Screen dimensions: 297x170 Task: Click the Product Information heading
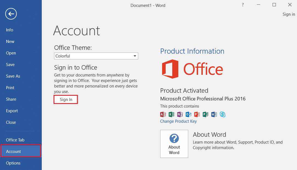click(192, 51)
